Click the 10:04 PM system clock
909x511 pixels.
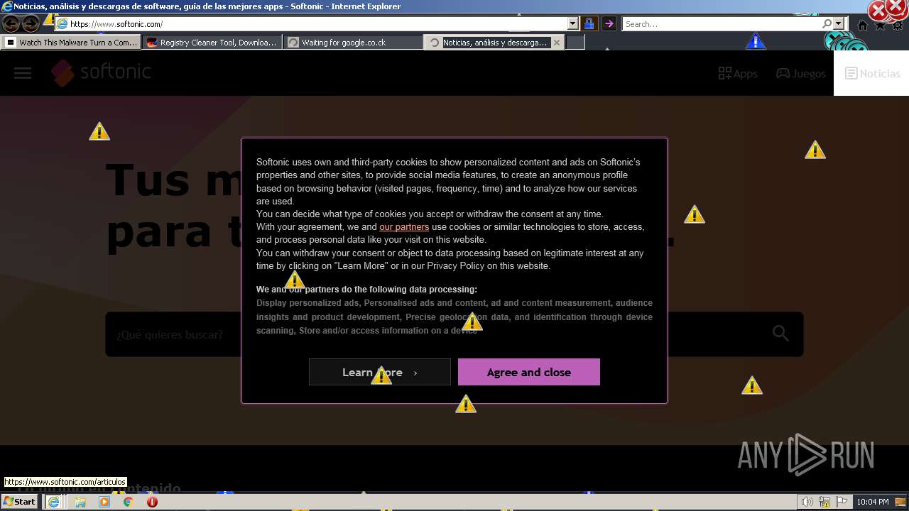873,502
